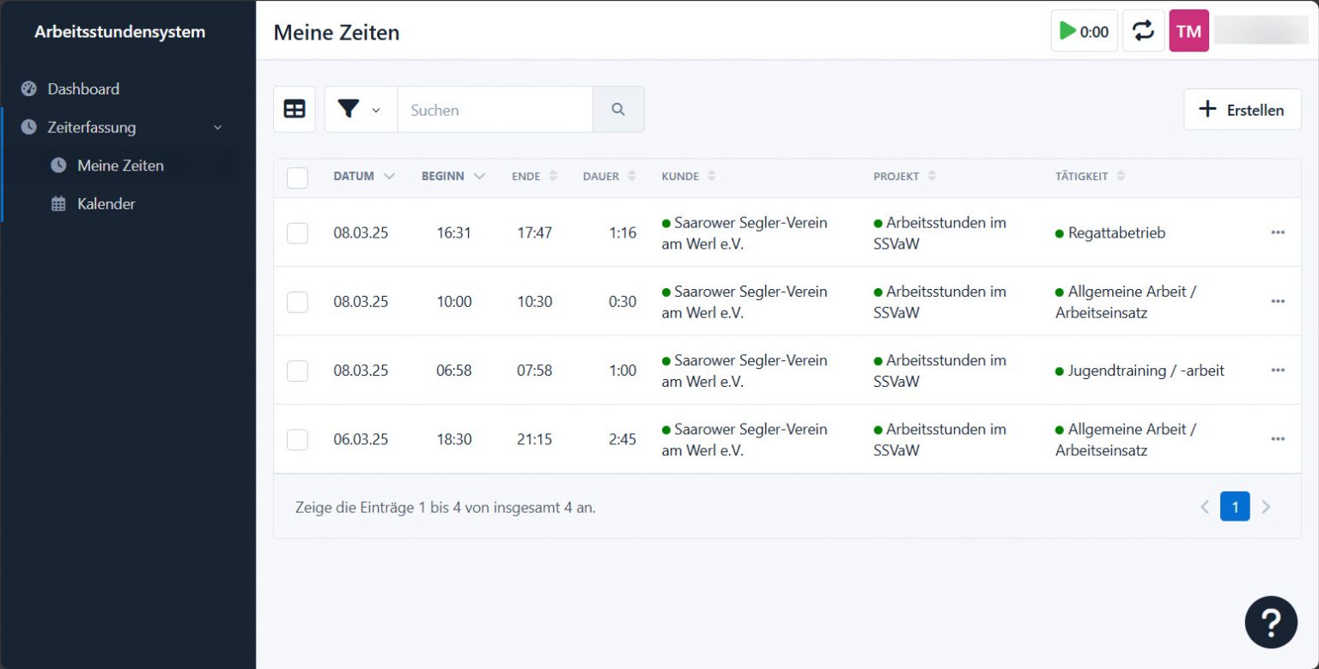Select the checkbox for the 16:31 entry

pos(297,232)
